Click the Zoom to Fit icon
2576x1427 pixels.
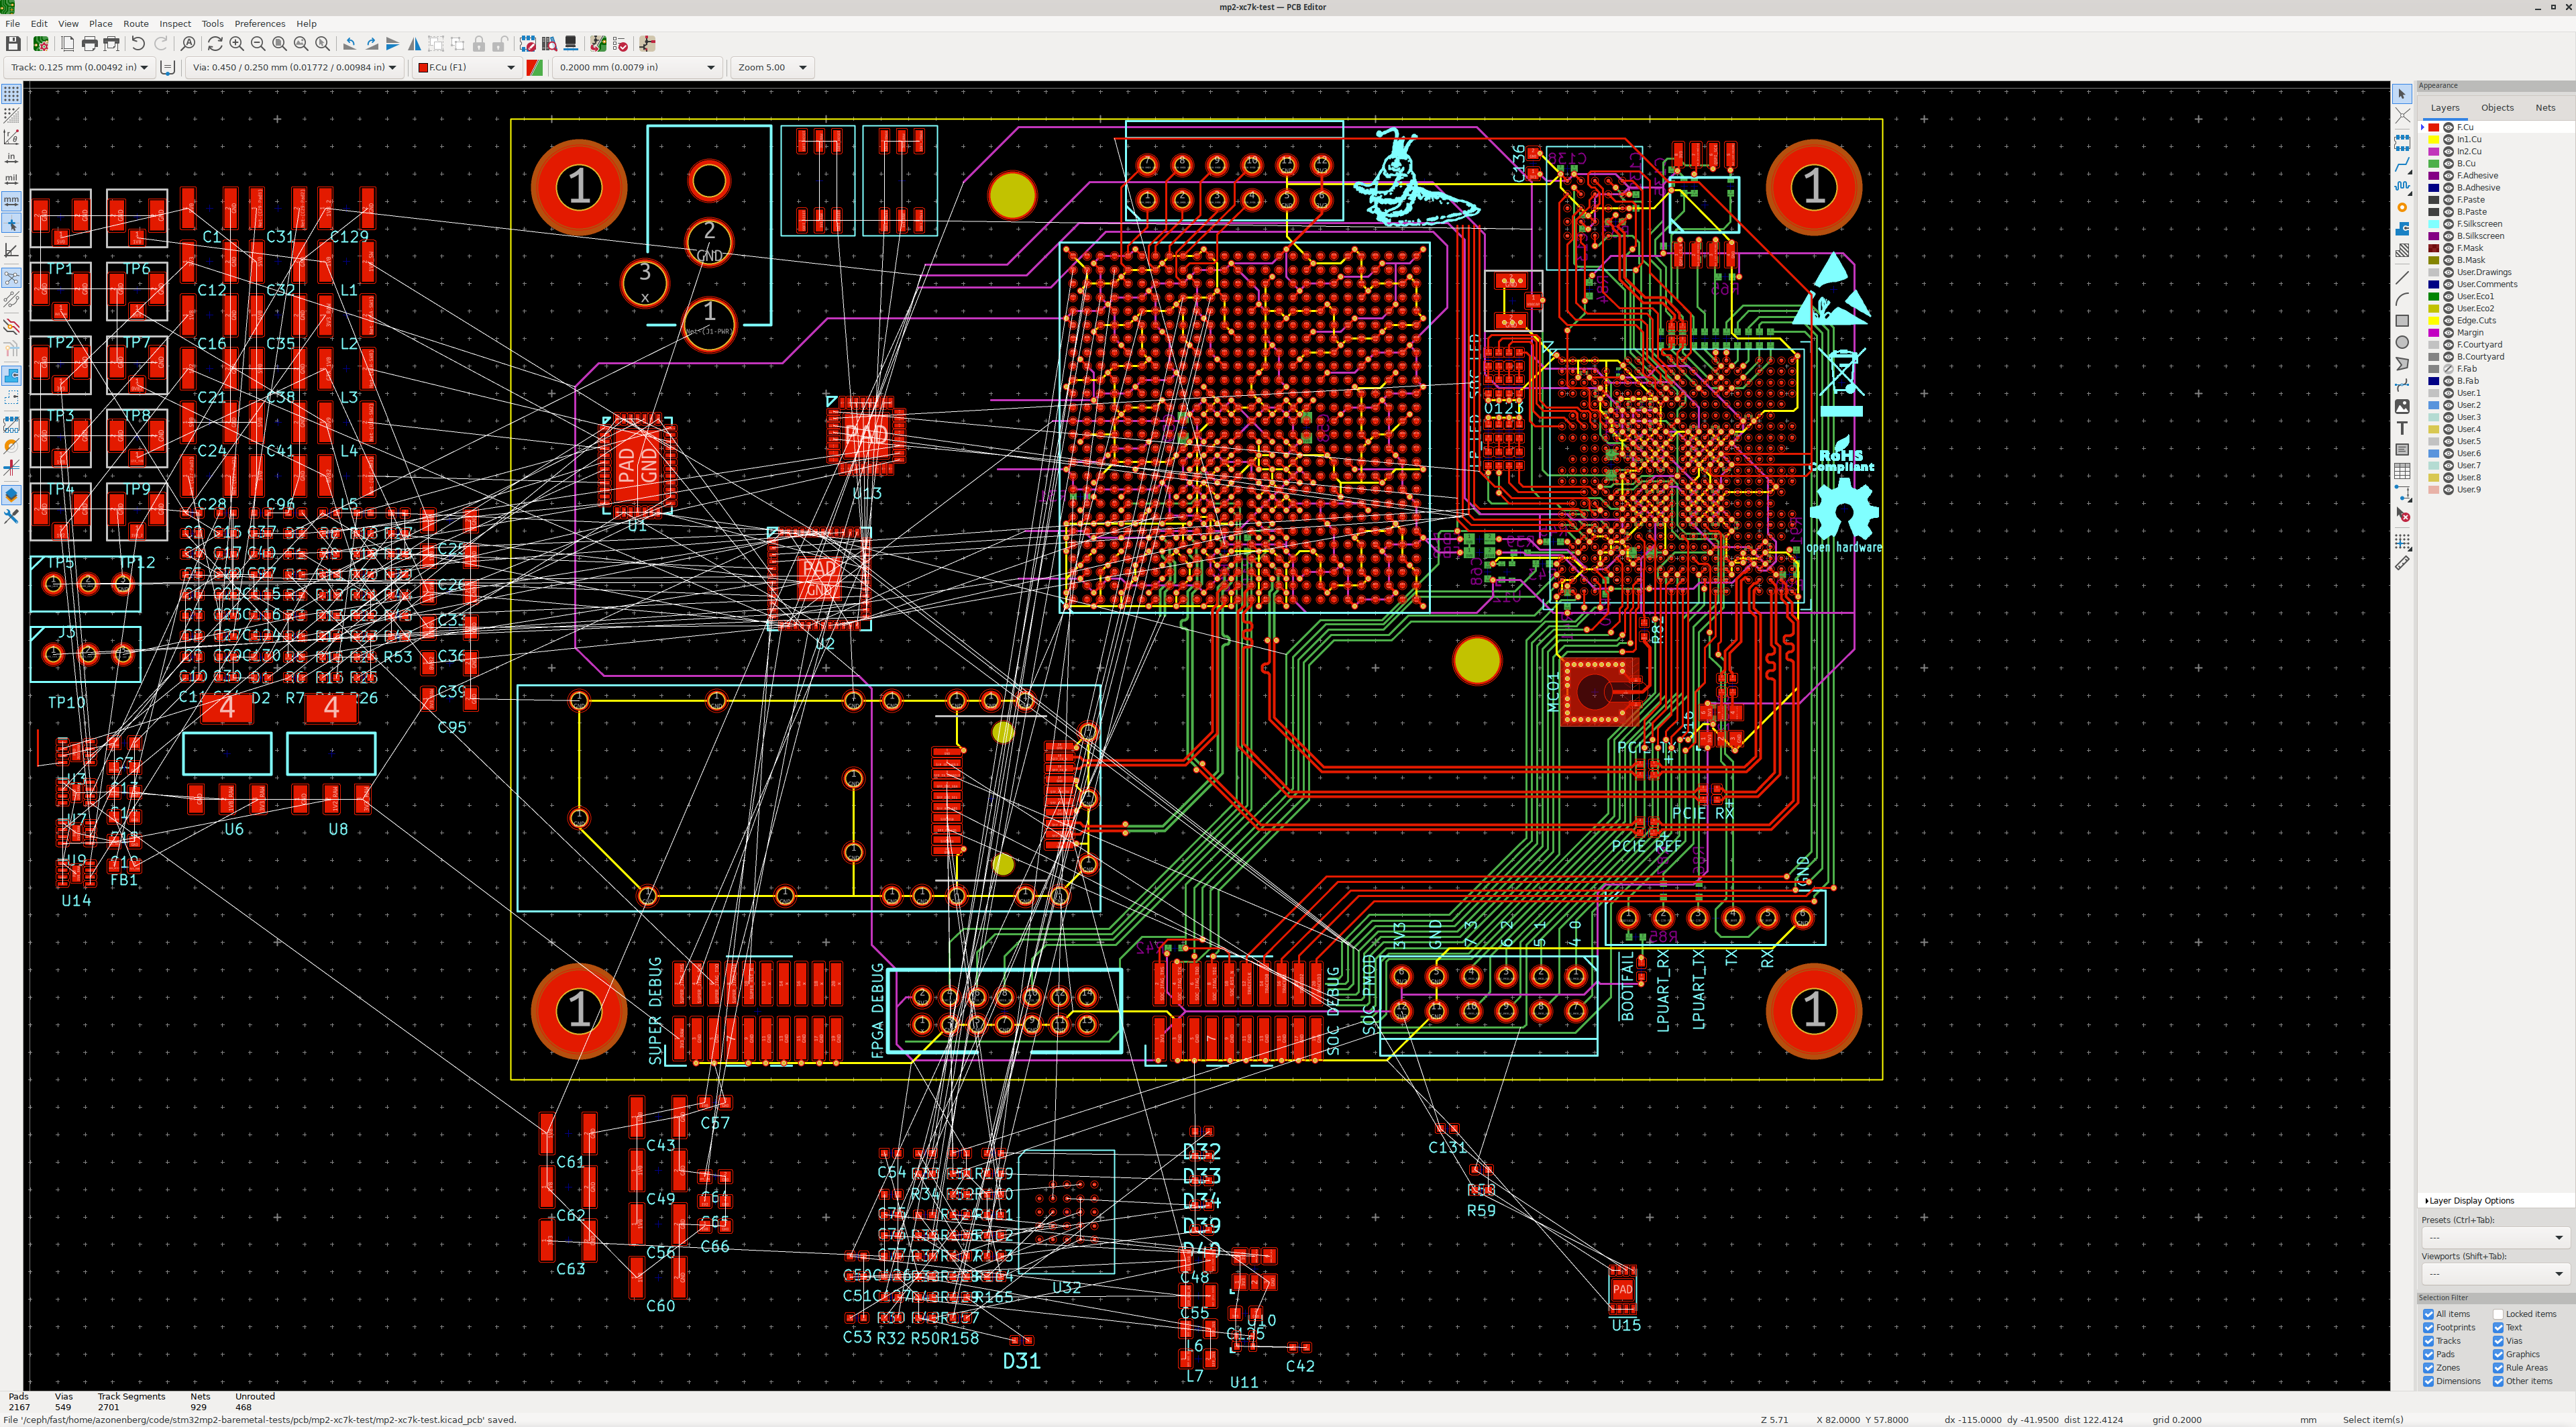[279, 44]
